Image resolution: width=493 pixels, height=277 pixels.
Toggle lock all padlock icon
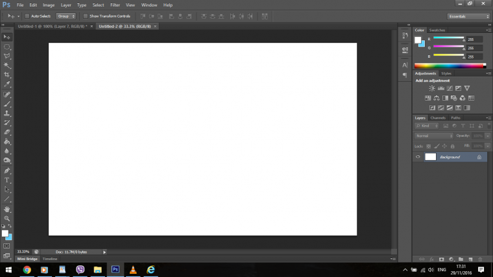pos(452,146)
